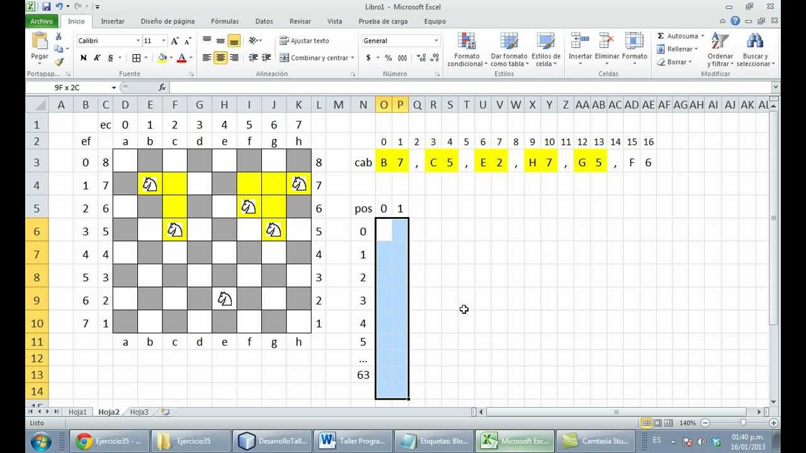Screen dimensions: 806x453
Task: Open Chrome Ejercicio35 from taskbar
Action: (x=111, y=441)
